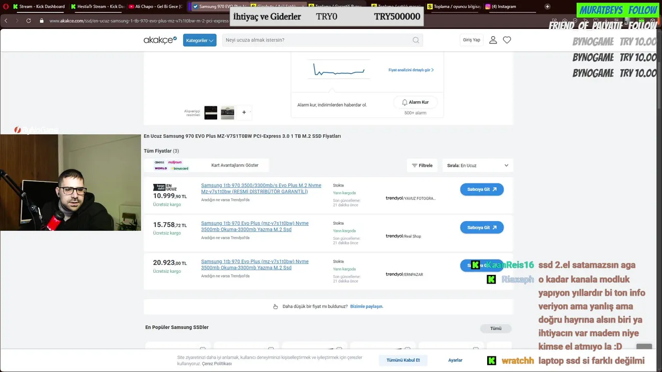Open the 15.758,72 TL Samsung 970 listing link
The height and width of the screenshot is (372, 662).
pos(255,226)
